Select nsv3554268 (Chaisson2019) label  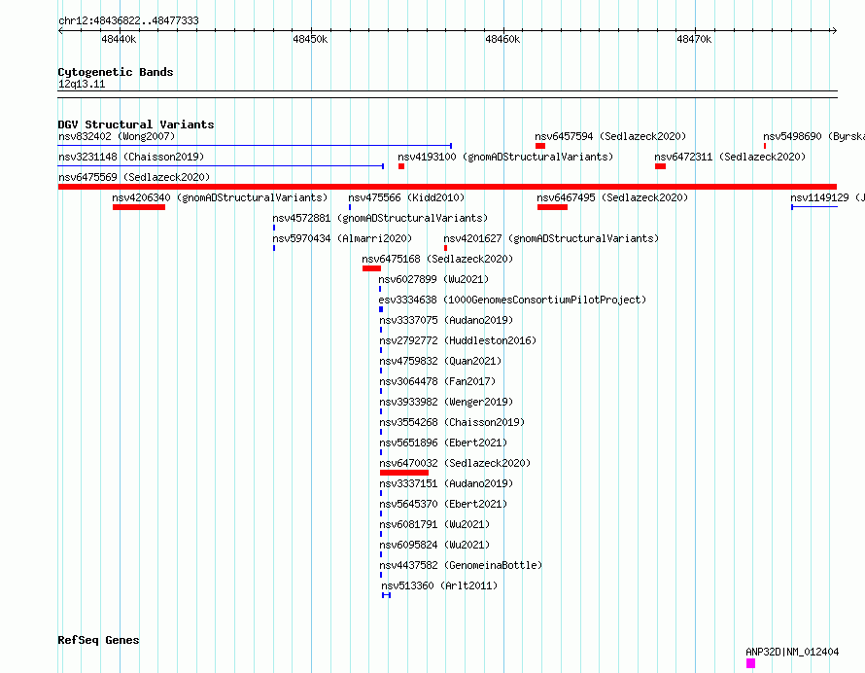point(452,422)
